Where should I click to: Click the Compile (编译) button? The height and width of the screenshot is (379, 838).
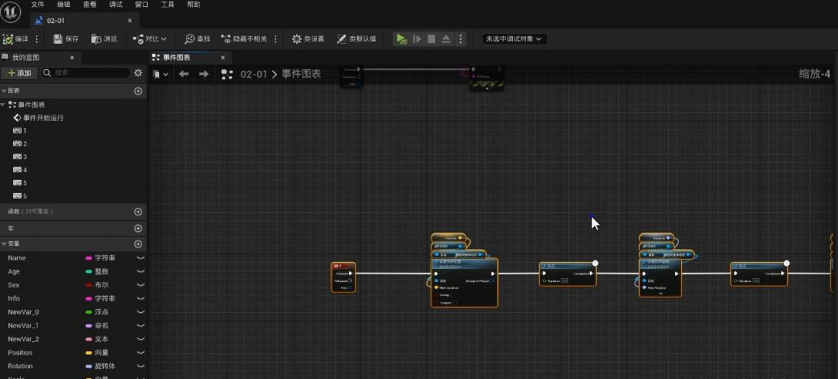click(x=16, y=38)
